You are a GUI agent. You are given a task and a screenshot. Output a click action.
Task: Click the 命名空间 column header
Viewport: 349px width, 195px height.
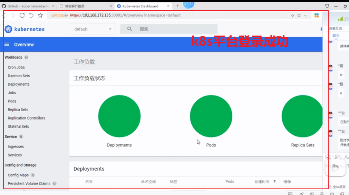tap(148, 182)
